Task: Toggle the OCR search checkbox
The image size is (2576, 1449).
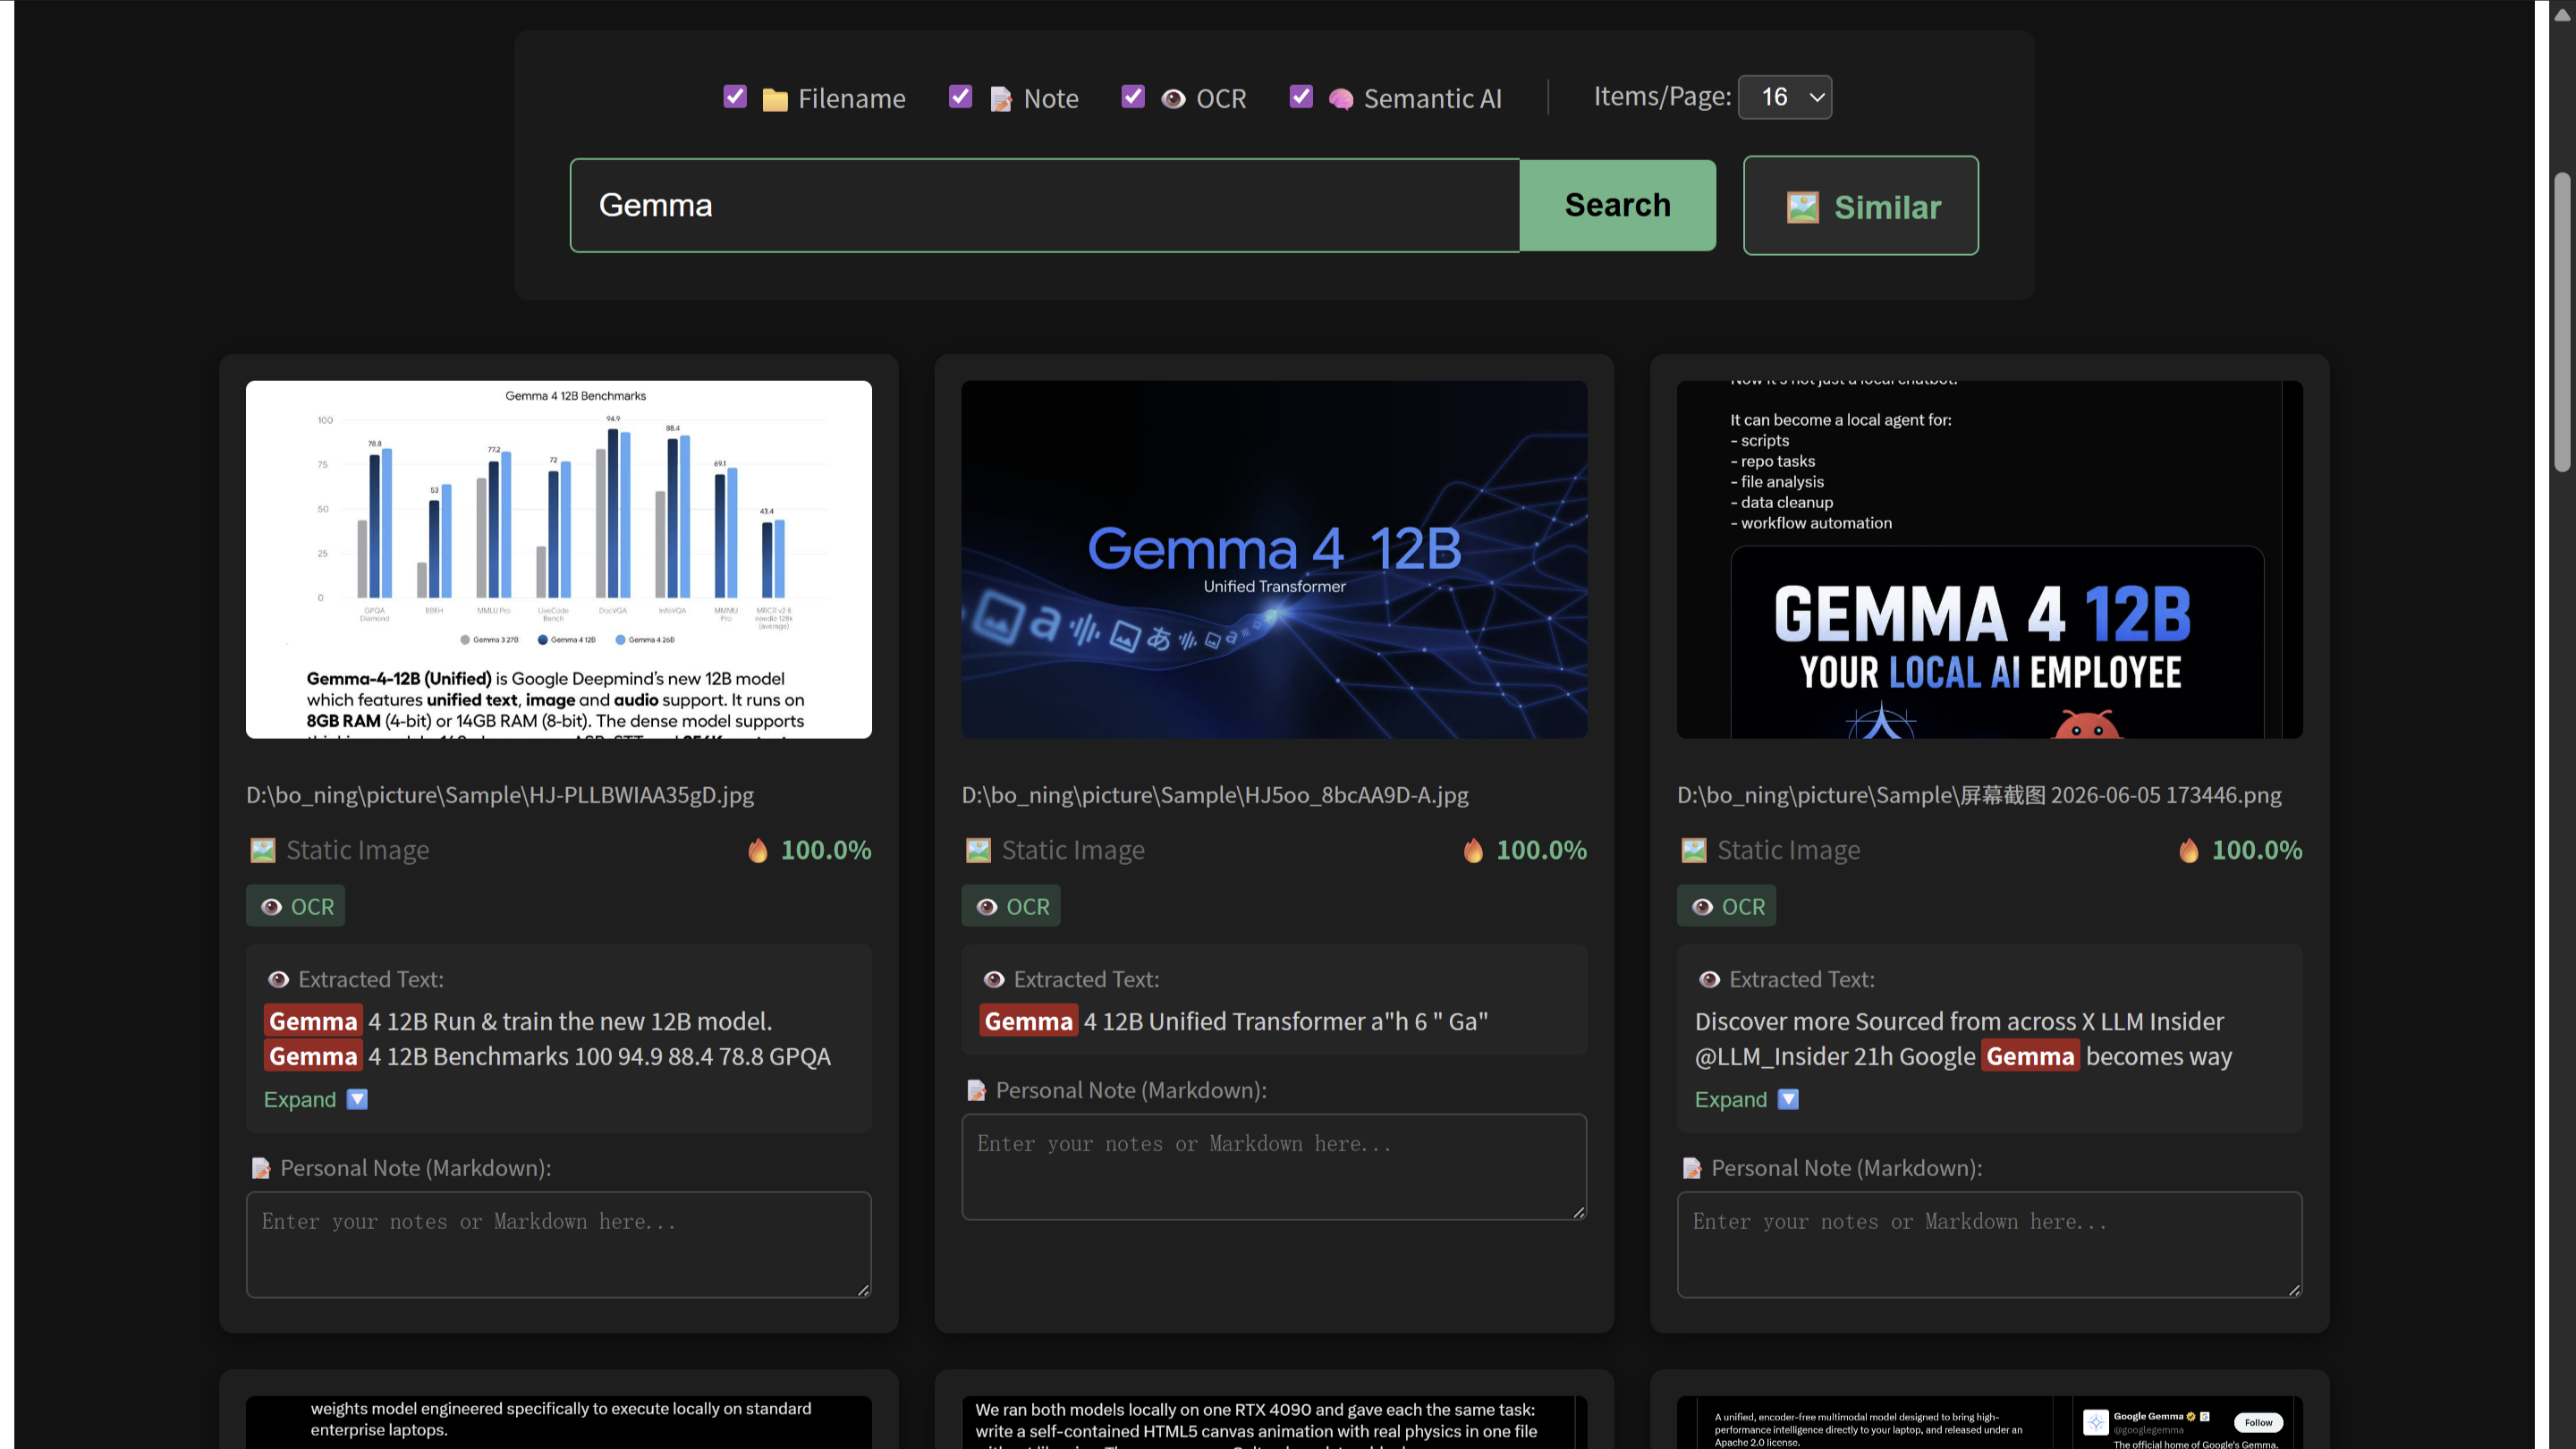Action: click(1133, 96)
